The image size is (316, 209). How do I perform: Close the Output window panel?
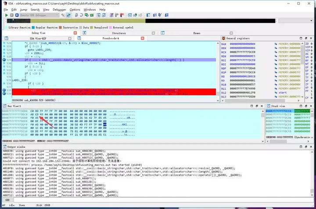tap(311, 147)
